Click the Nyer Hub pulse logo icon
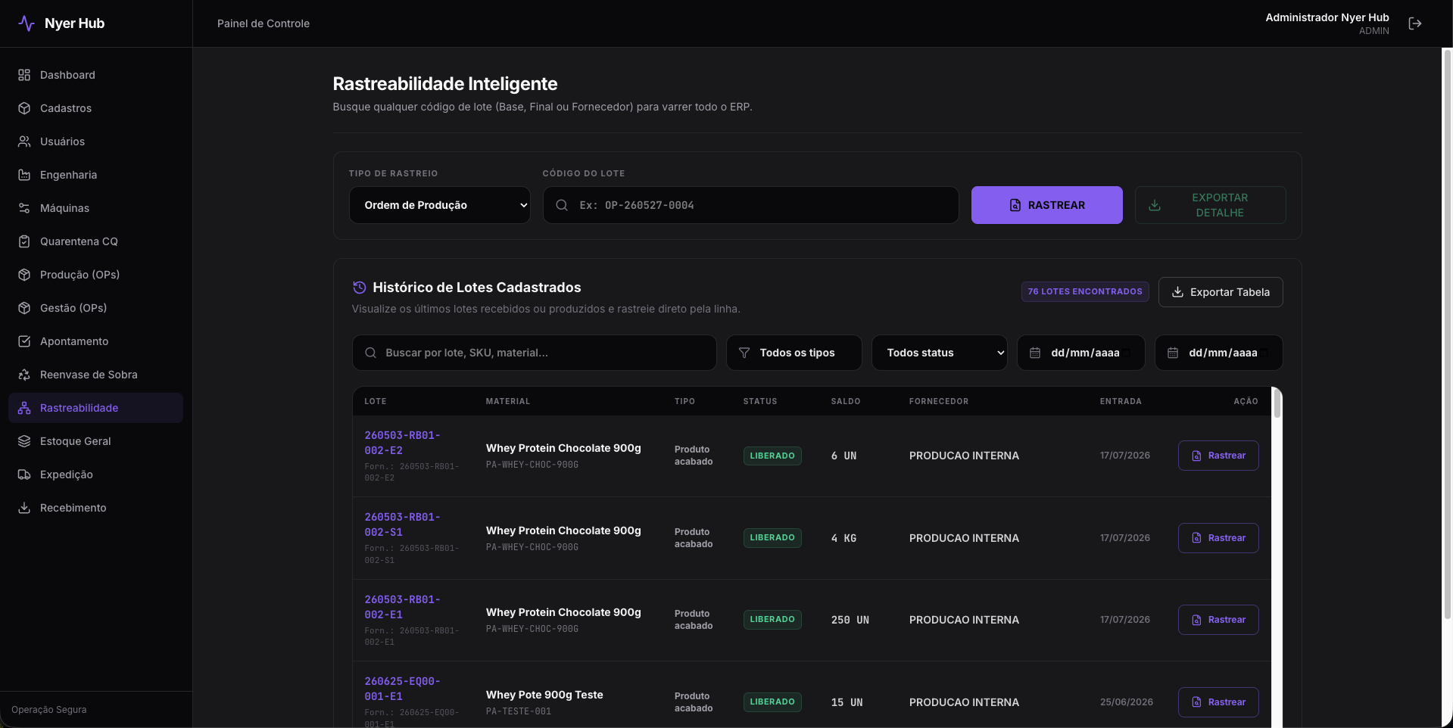 point(27,23)
